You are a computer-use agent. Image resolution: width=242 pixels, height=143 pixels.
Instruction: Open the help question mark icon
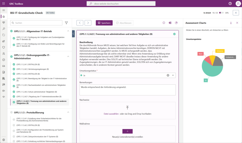[x=230, y=3]
